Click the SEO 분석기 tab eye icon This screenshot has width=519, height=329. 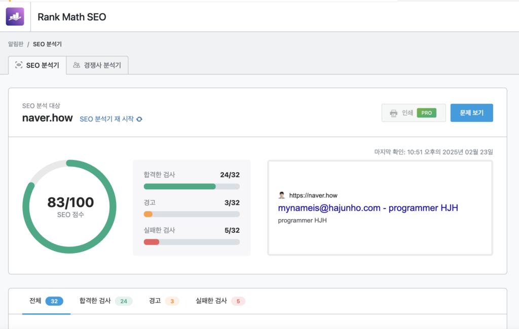(19, 65)
